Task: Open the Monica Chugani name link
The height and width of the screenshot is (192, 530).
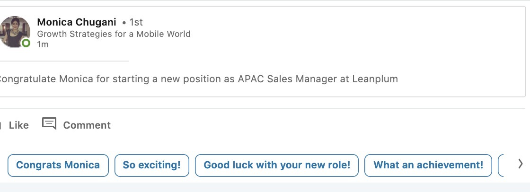Action: [x=76, y=22]
